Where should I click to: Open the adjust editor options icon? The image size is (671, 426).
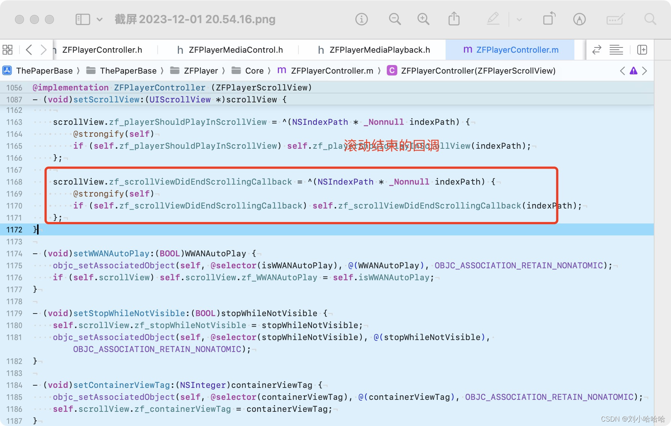pos(616,50)
